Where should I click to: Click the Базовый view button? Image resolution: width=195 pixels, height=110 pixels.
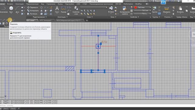click(193, 10)
